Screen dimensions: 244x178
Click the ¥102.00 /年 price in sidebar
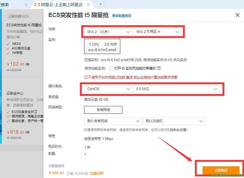click(18, 64)
